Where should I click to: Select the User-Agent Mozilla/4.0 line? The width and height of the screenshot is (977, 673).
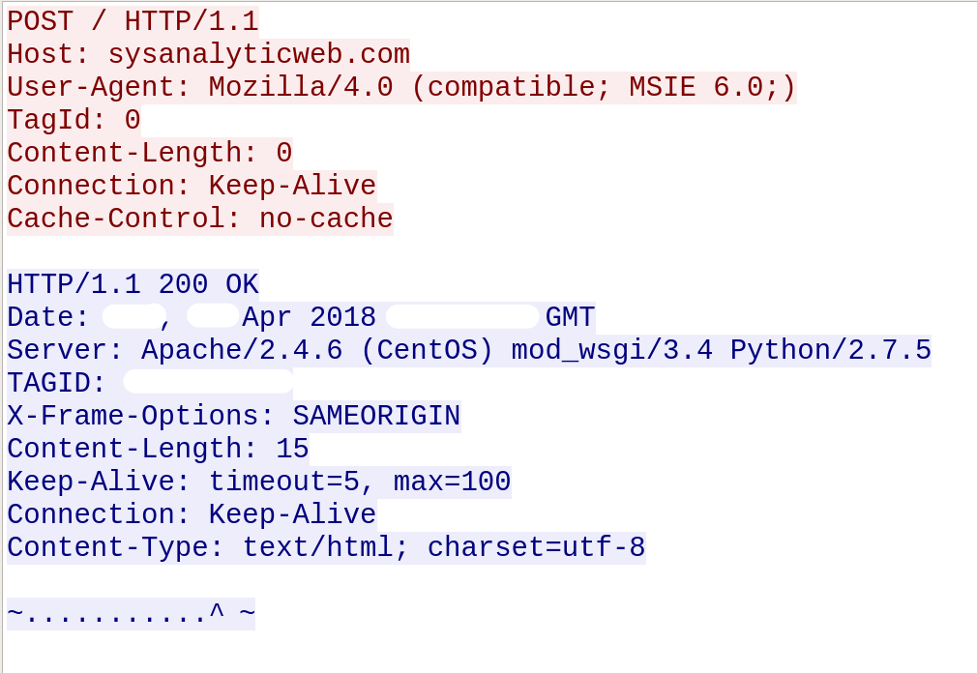(400, 87)
